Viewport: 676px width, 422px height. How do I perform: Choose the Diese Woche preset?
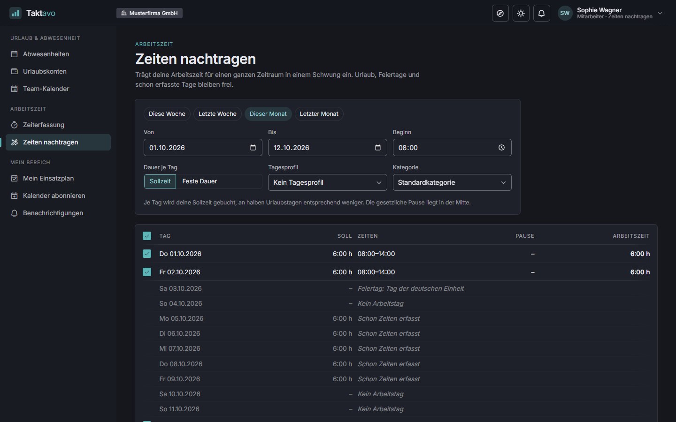pos(167,114)
